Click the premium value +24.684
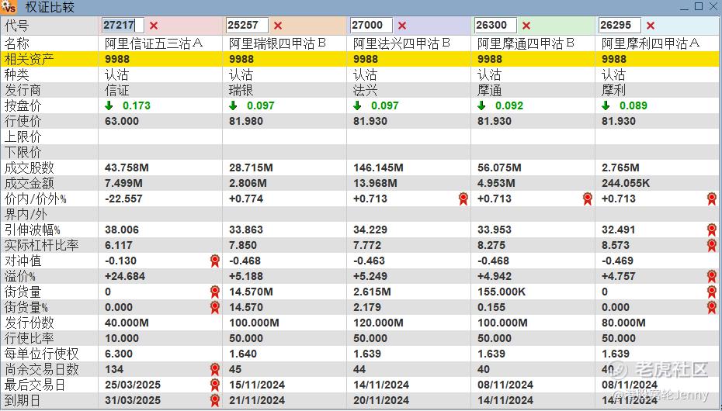 (x=125, y=276)
